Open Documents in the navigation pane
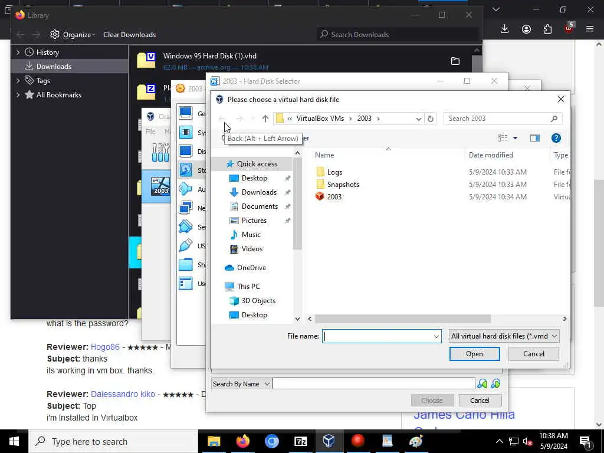The image size is (604, 453). tap(260, 206)
